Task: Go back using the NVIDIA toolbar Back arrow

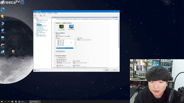Action: point(35,15)
